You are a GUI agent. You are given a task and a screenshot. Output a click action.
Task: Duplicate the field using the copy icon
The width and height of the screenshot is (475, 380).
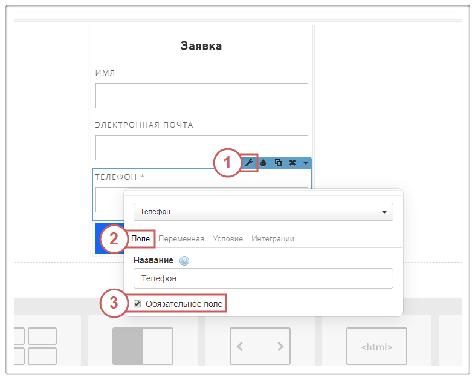click(x=278, y=162)
